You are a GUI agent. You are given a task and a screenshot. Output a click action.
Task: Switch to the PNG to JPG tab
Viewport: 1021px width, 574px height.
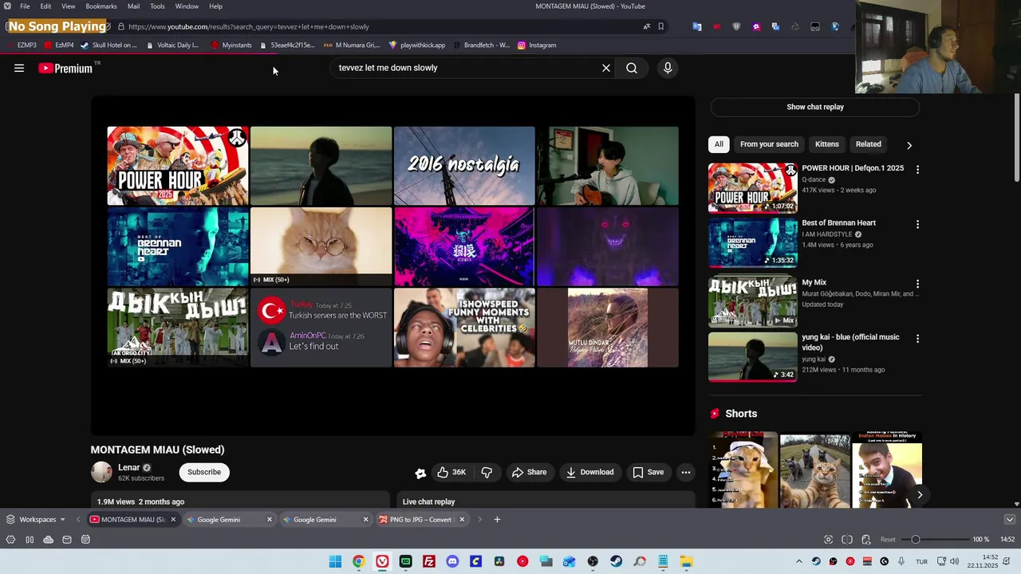click(x=416, y=520)
